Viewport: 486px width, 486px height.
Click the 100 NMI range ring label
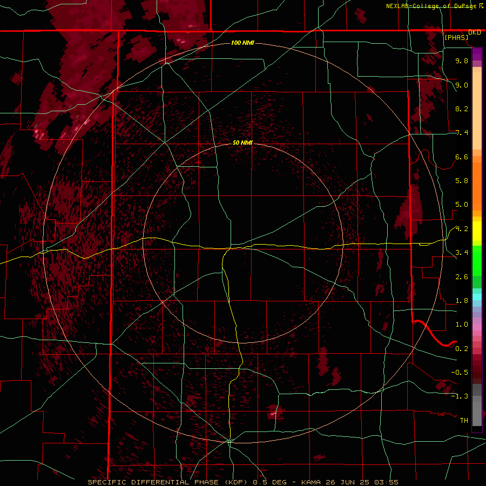pos(242,43)
